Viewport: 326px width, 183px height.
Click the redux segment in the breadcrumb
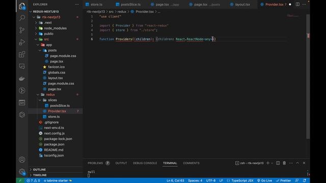122,12
